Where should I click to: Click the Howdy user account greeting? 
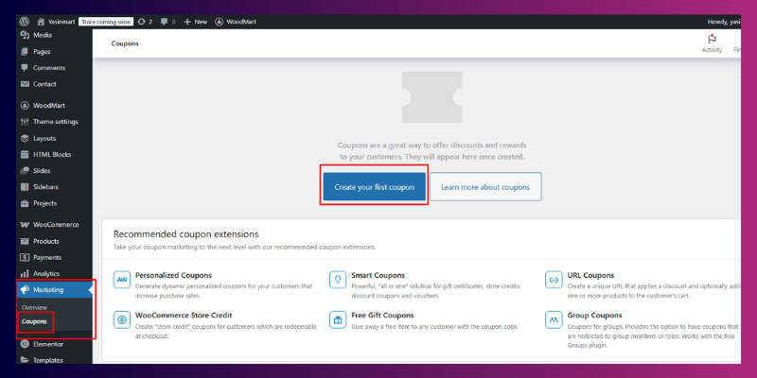point(724,22)
